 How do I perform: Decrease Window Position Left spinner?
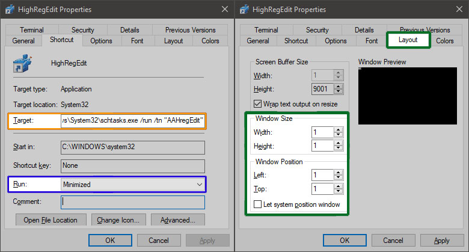click(x=339, y=177)
